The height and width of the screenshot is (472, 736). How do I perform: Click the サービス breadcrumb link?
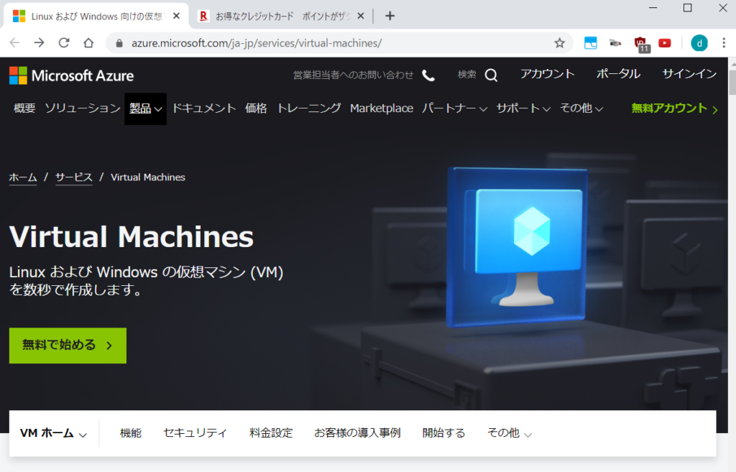pyautogui.click(x=74, y=177)
